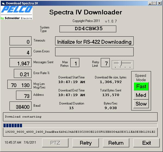Click the Speed Mode label
The height and width of the screenshot is (152, 163).
[x=141, y=78]
